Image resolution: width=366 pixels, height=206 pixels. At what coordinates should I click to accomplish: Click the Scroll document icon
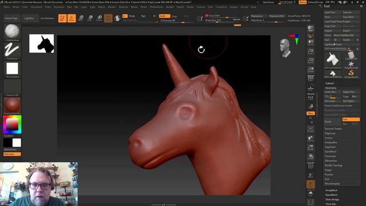click(x=311, y=42)
